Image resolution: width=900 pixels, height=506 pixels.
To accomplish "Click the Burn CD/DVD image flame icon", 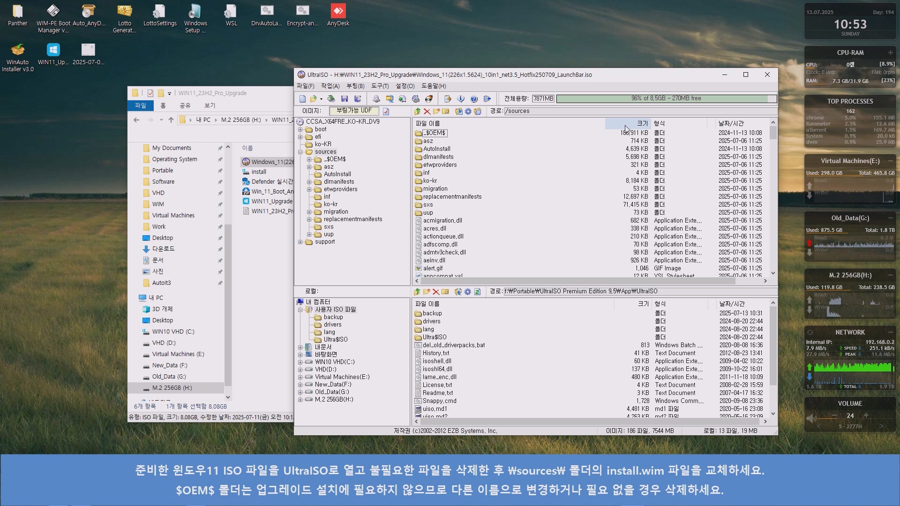I will click(429, 99).
